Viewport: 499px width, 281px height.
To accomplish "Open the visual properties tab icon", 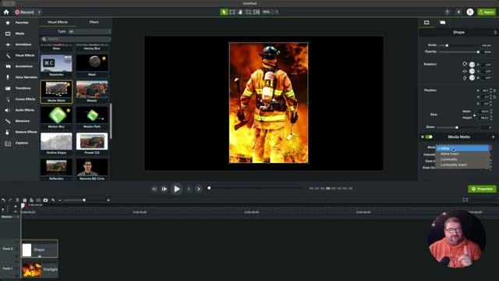I will click(426, 23).
